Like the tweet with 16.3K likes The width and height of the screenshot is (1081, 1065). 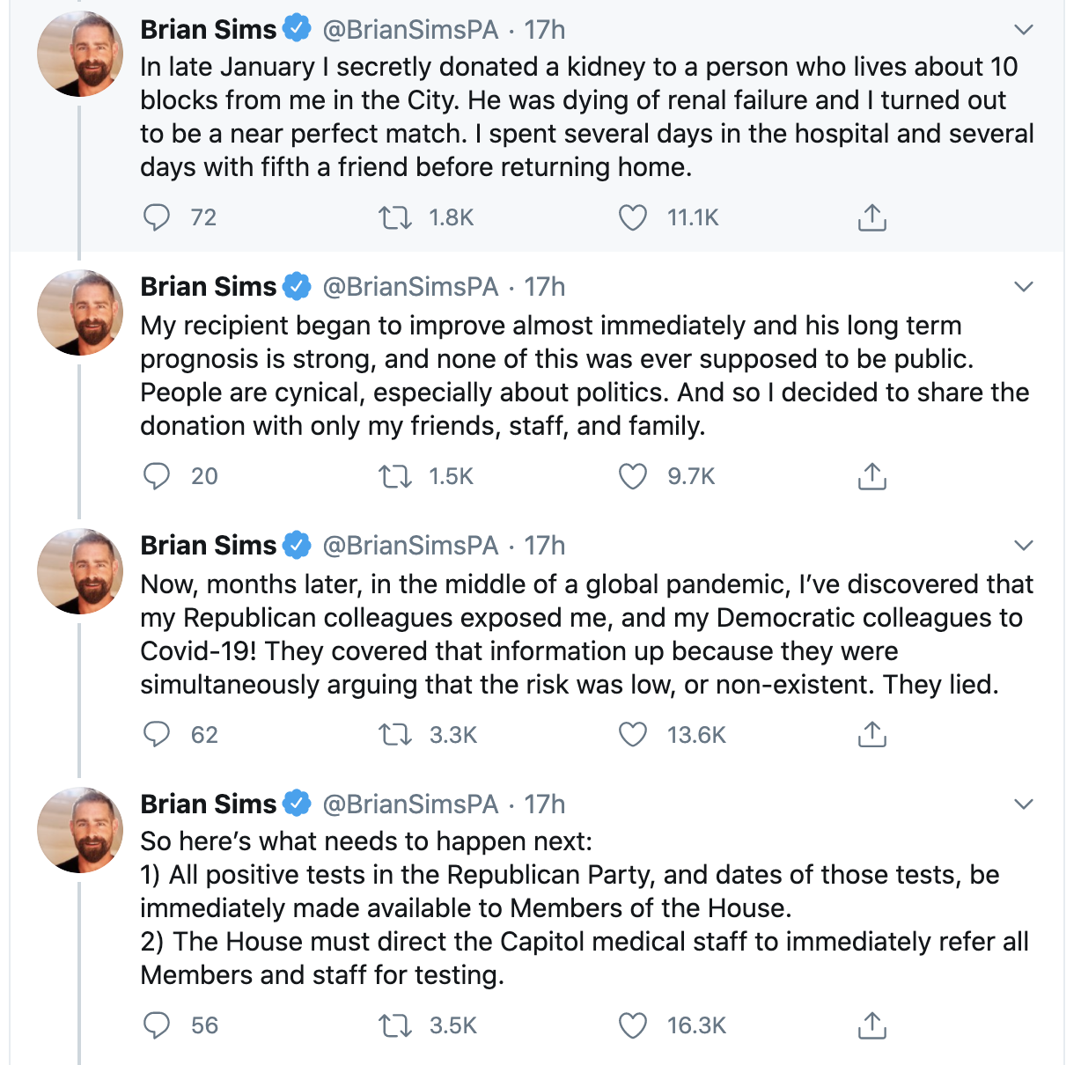click(633, 1025)
